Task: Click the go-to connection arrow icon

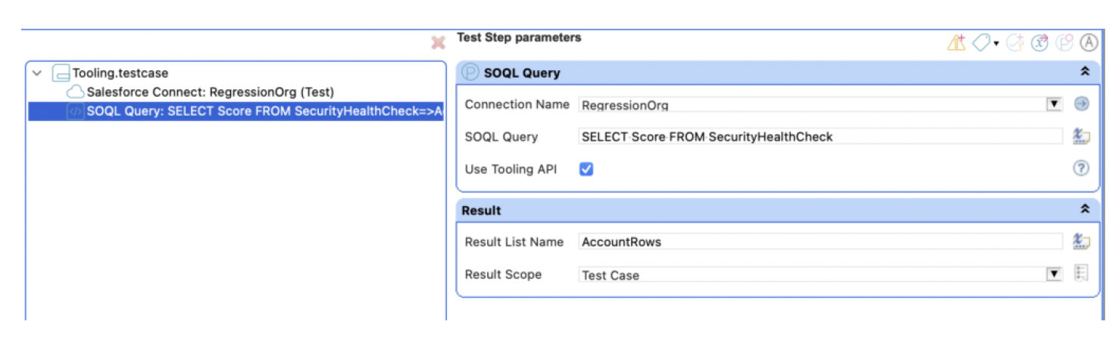Action: pyautogui.click(x=1082, y=104)
